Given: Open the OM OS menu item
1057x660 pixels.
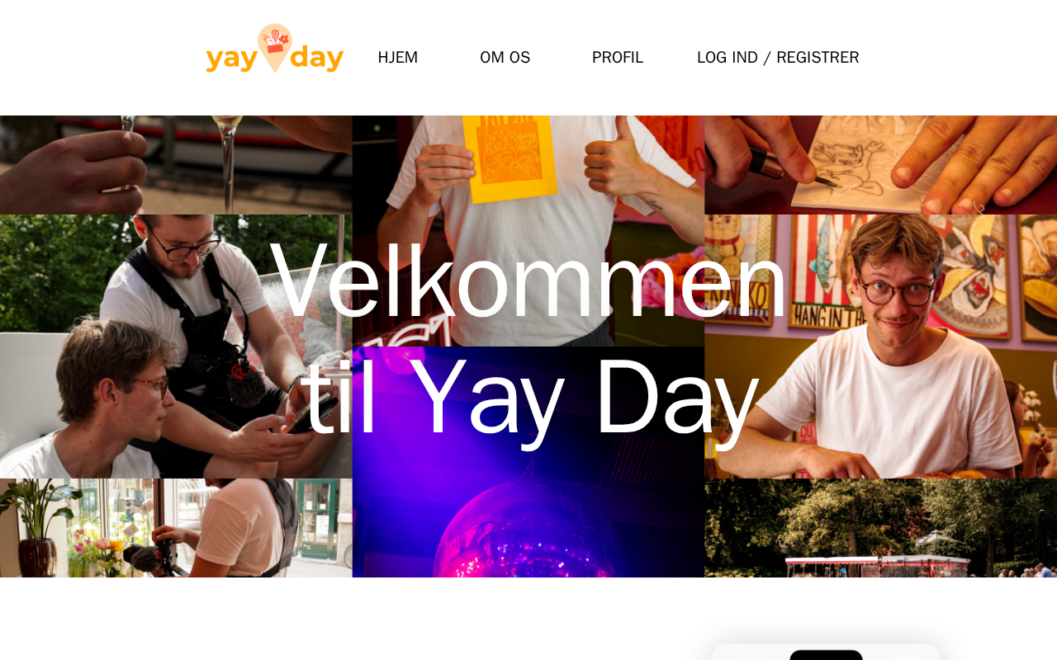Looking at the screenshot, I should pyautogui.click(x=505, y=58).
